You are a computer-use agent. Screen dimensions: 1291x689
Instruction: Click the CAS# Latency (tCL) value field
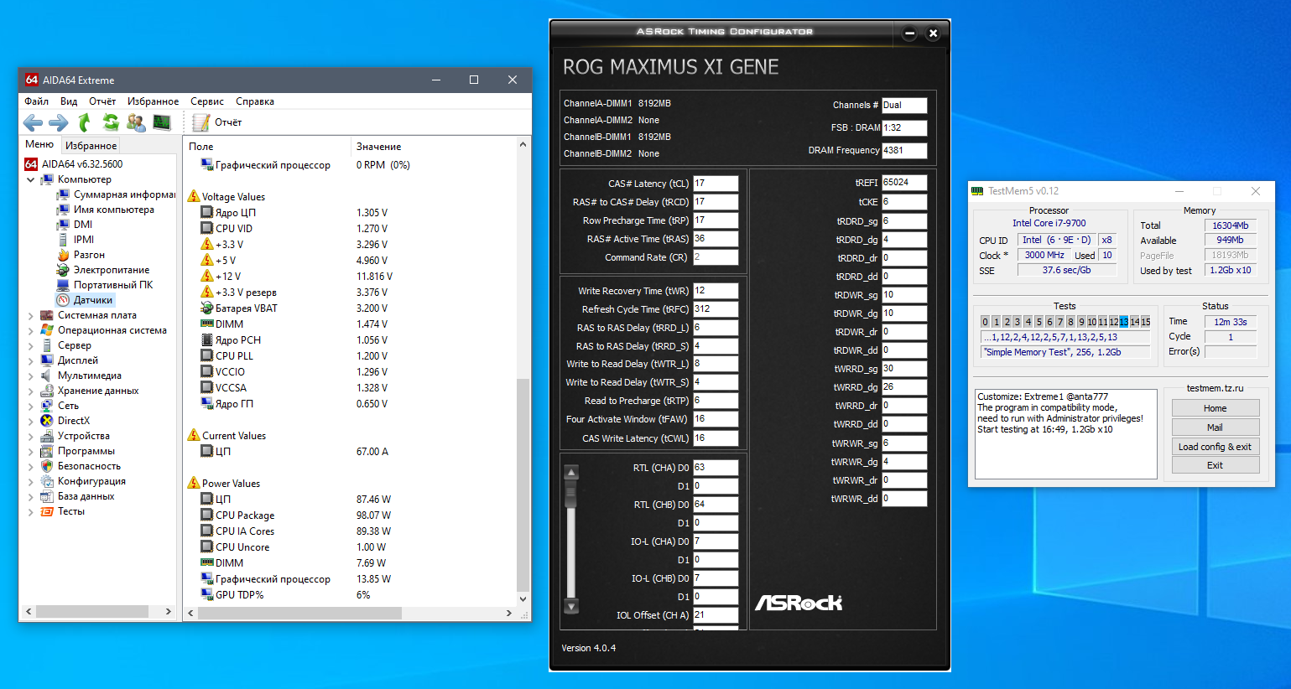click(716, 184)
